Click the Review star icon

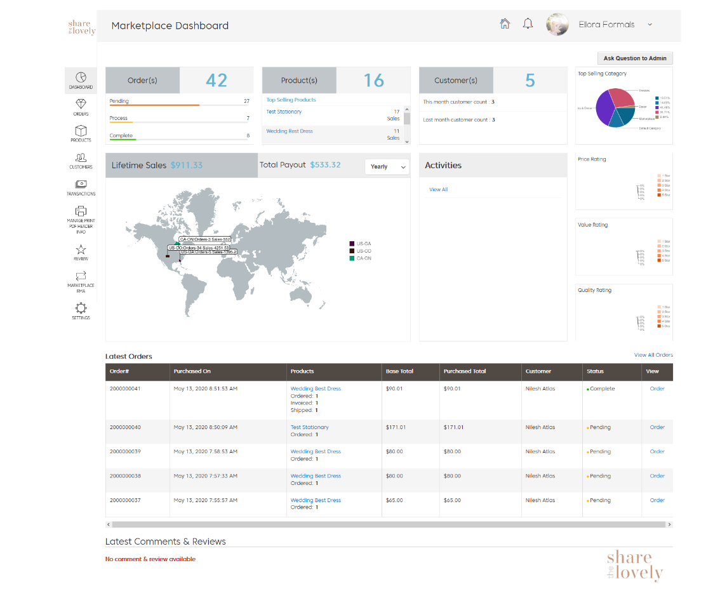pyautogui.click(x=81, y=249)
